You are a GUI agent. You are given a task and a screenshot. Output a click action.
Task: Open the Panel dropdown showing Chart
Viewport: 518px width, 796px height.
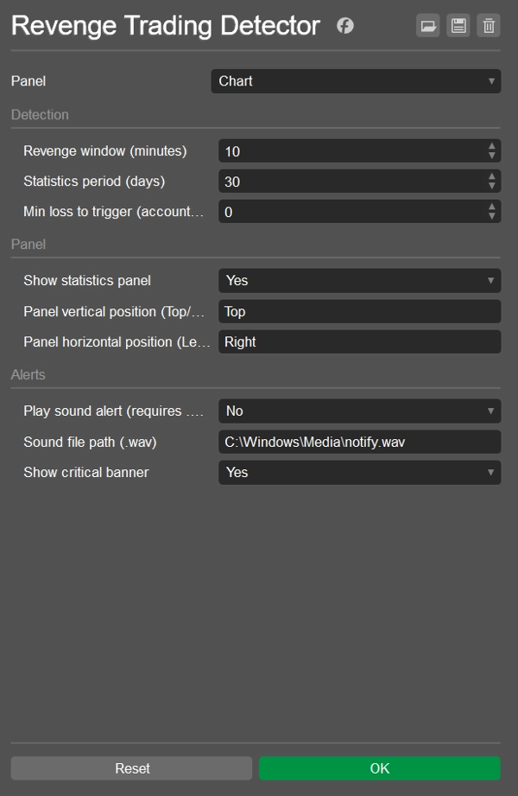click(354, 80)
